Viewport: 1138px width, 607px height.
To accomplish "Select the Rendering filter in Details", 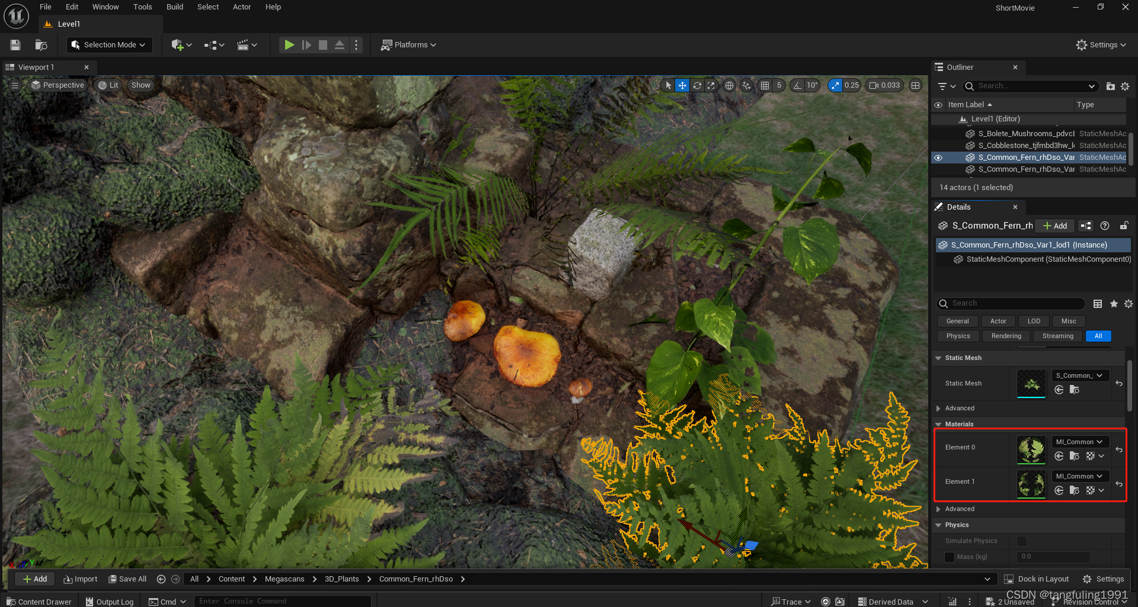I will point(1006,336).
